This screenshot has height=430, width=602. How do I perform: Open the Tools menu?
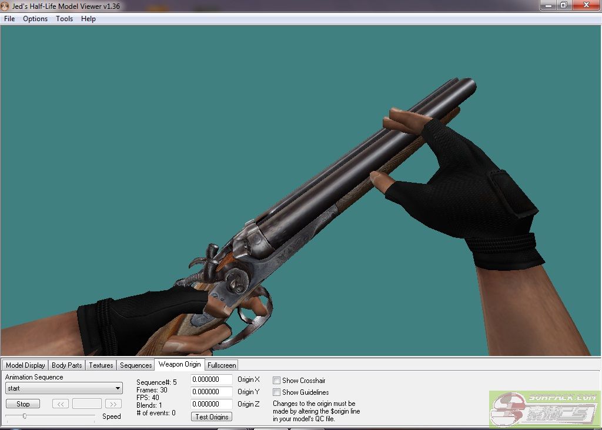64,19
